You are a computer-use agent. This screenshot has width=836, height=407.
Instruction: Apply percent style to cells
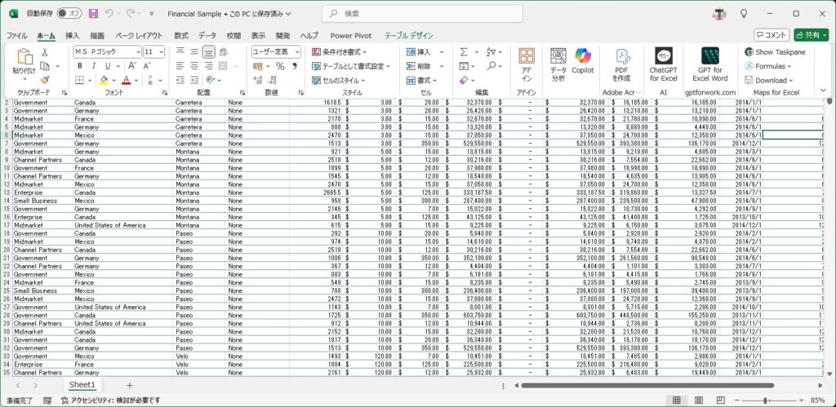click(280, 66)
